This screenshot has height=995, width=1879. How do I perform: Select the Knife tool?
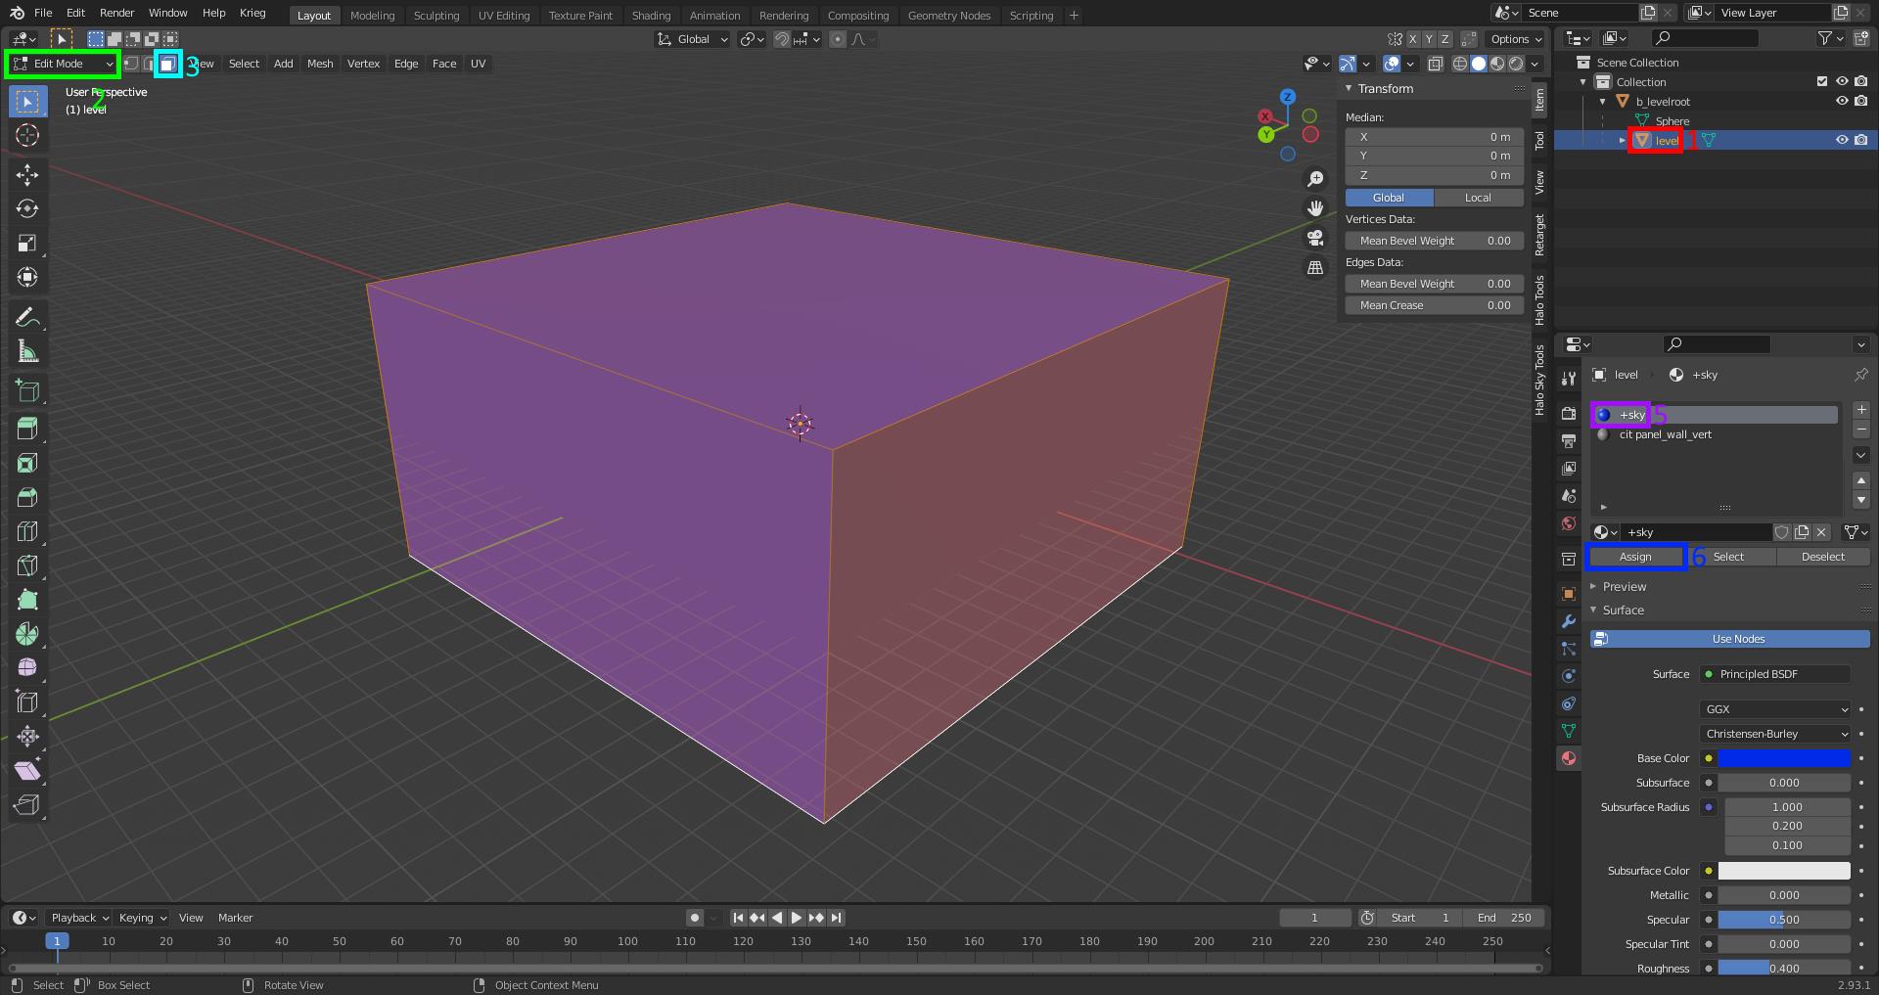coord(27,565)
